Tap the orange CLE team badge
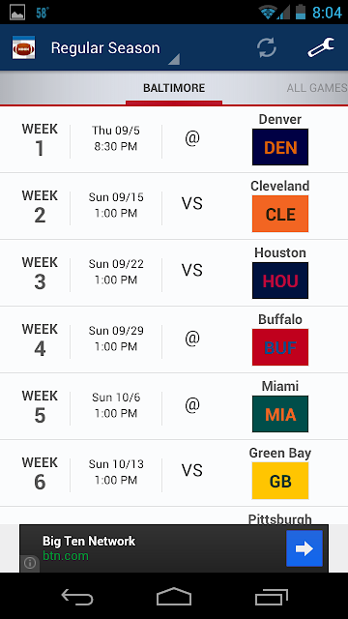This screenshot has width=348, height=619. click(x=280, y=214)
